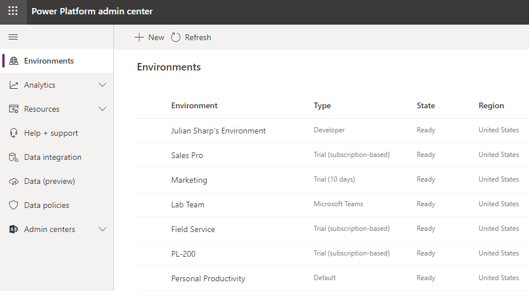Click the Microsoft Teams type cell

coord(338,204)
